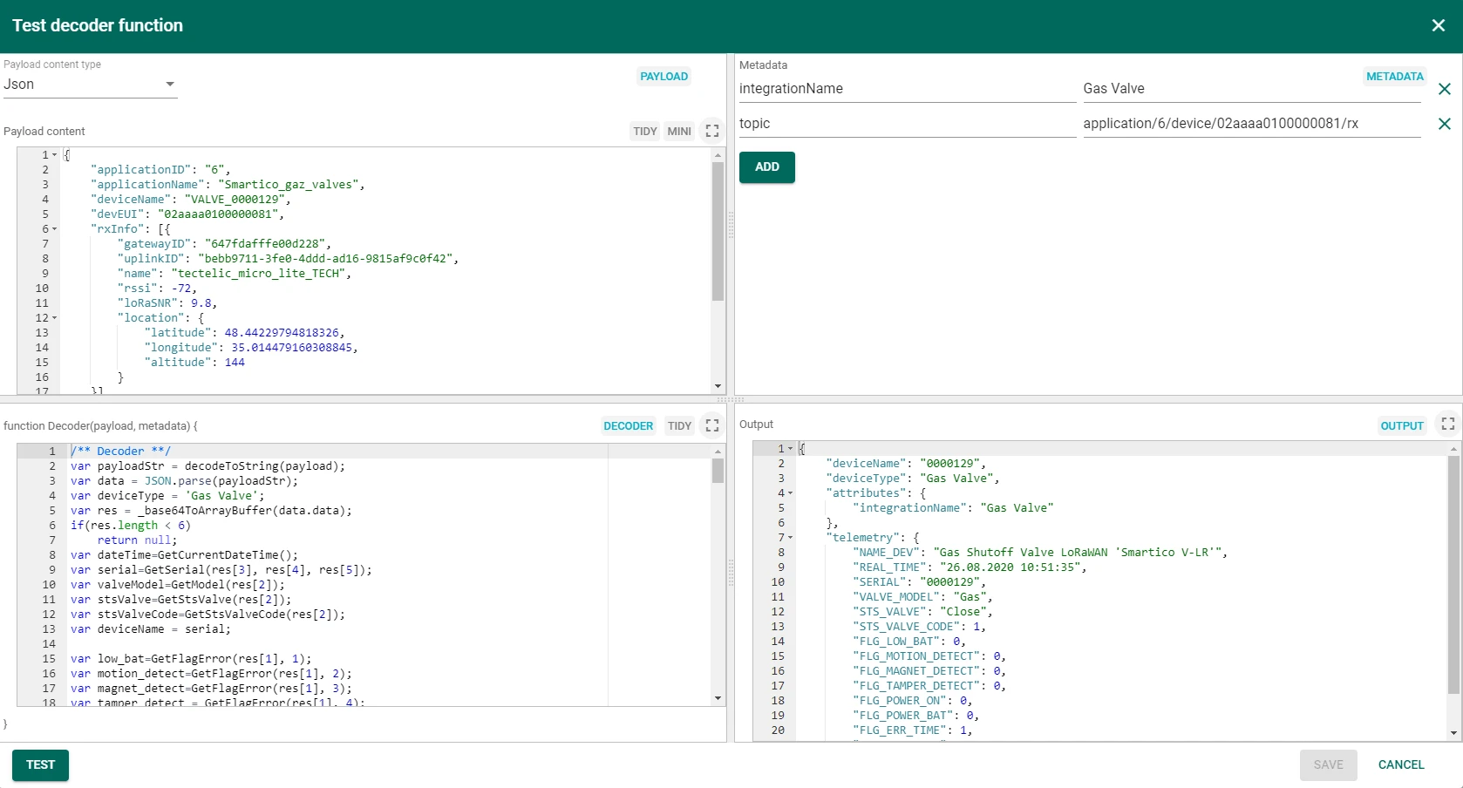
Task: Click the disabled SAVE button
Action: 1328,765
